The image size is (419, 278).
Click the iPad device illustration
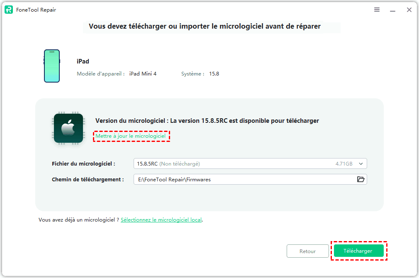coord(52,66)
